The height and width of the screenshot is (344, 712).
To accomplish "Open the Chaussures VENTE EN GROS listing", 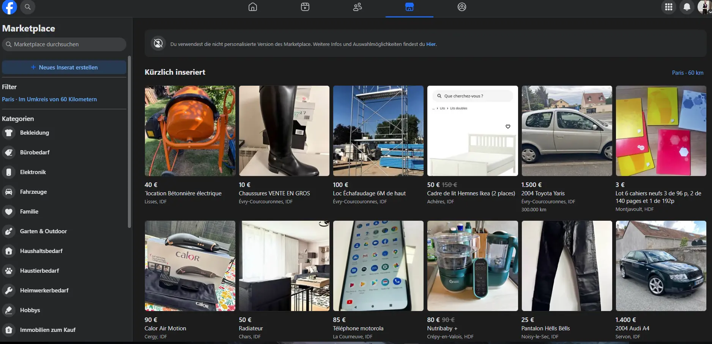I will point(284,146).
